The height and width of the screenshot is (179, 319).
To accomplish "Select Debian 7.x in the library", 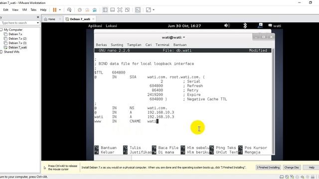I will 15,34.
